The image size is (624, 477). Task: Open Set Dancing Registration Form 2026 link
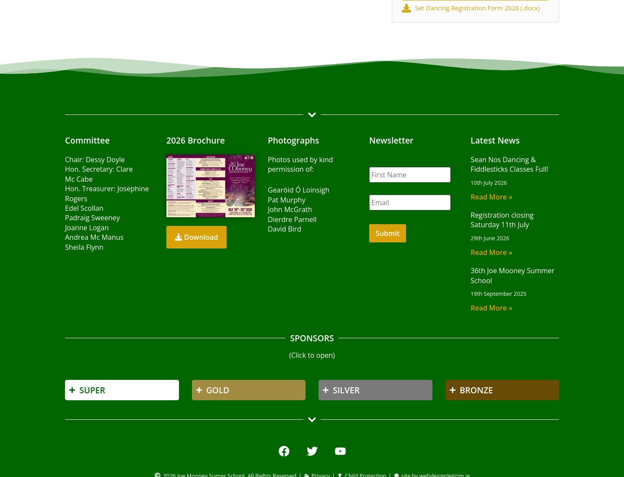[477, 8]
